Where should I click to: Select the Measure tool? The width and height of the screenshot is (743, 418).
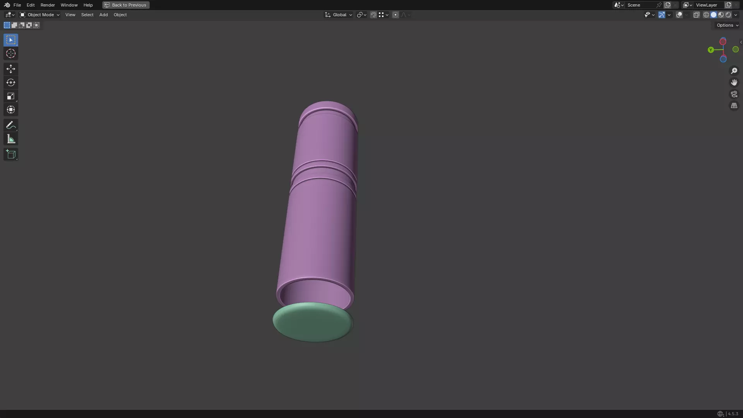10,139
